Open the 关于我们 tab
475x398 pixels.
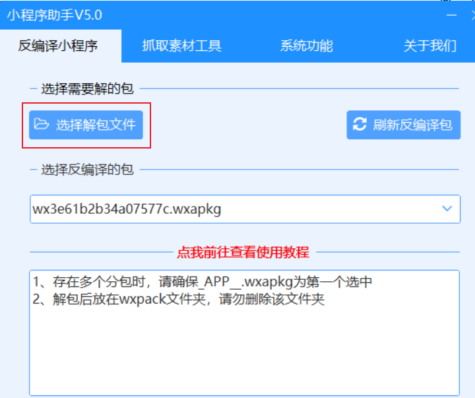[430, 46]
